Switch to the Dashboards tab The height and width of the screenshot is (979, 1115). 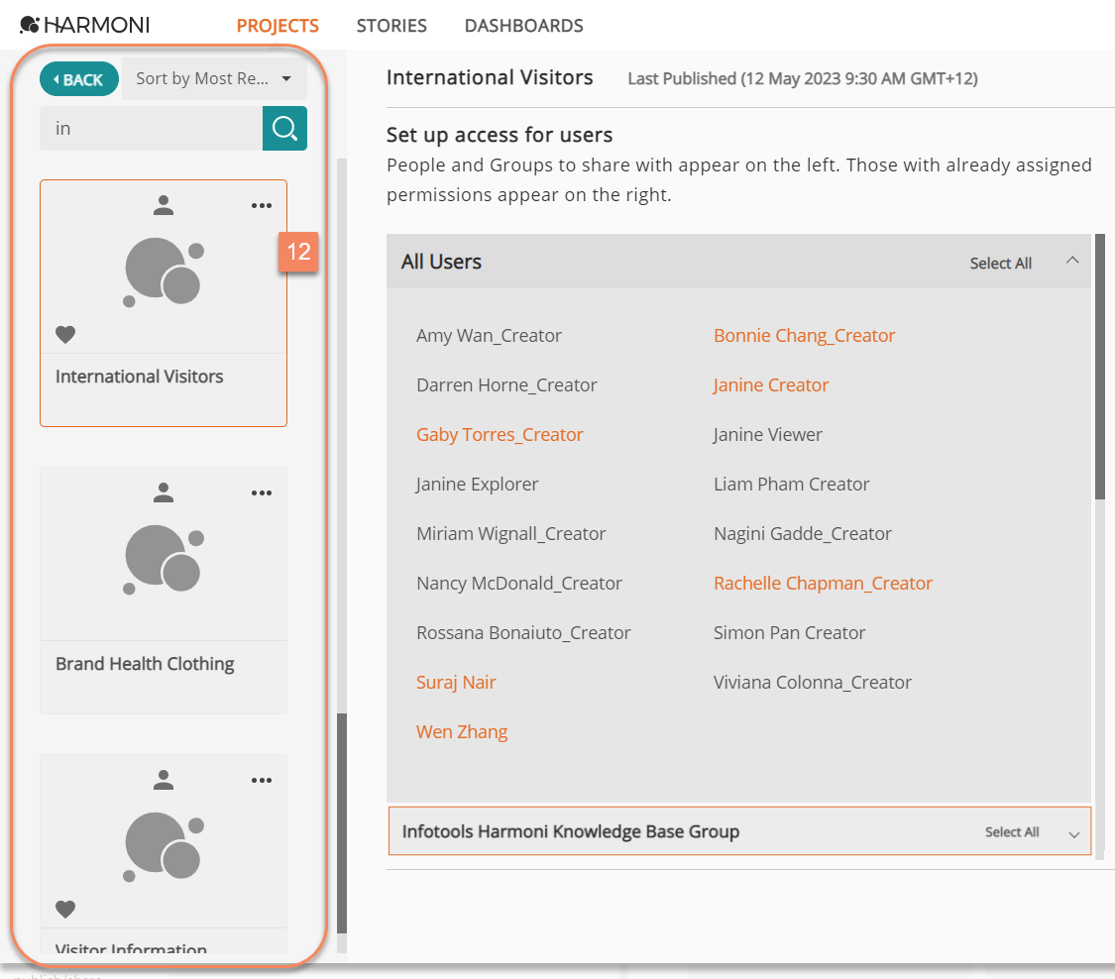pos(523,26)
